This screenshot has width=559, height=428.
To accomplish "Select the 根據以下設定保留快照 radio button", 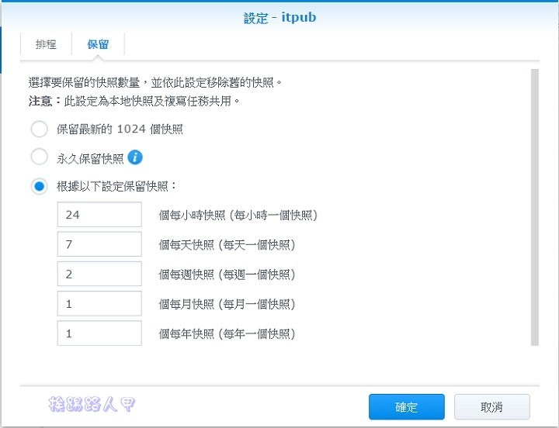I will (39, 186).
